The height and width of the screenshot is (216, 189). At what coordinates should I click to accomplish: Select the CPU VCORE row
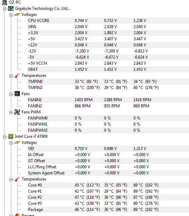108,21
